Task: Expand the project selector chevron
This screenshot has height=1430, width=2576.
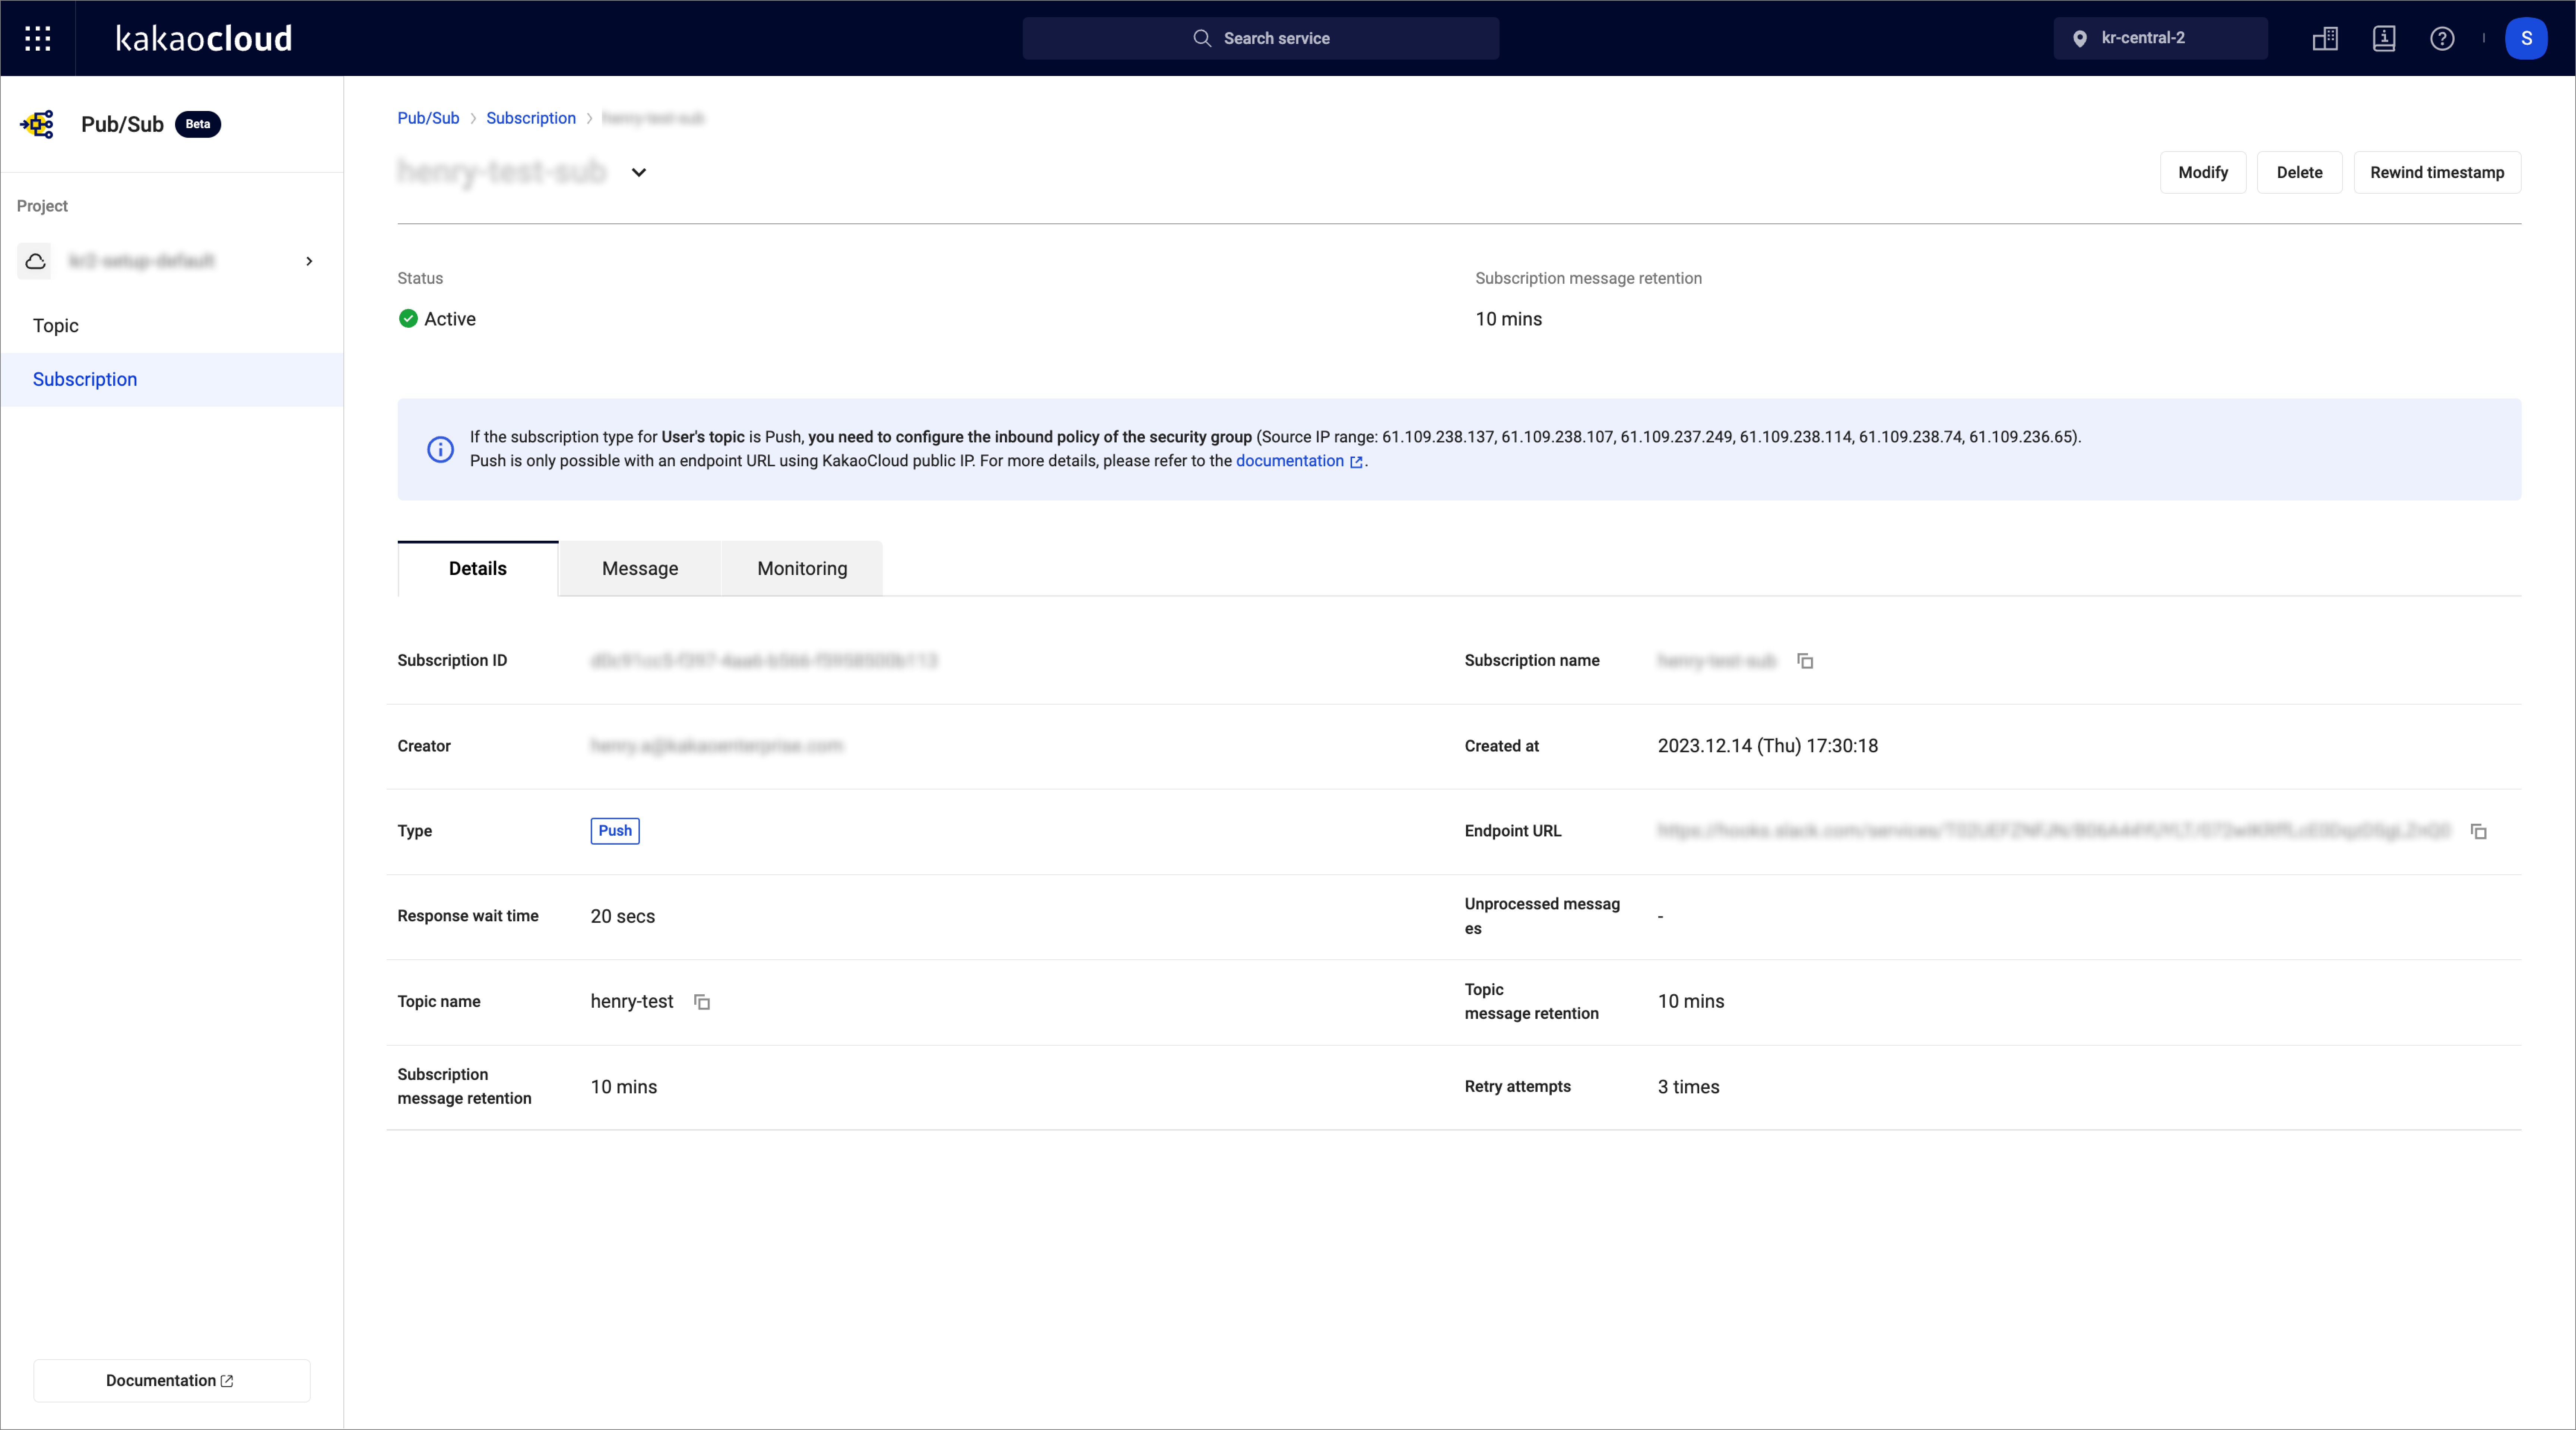Action: pos(309,261)
